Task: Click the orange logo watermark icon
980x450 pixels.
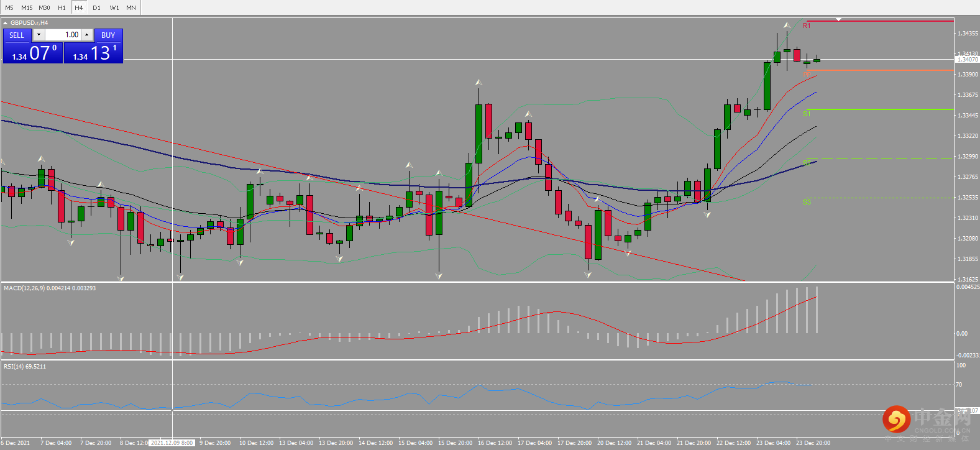Action: [x=896, y=420]
